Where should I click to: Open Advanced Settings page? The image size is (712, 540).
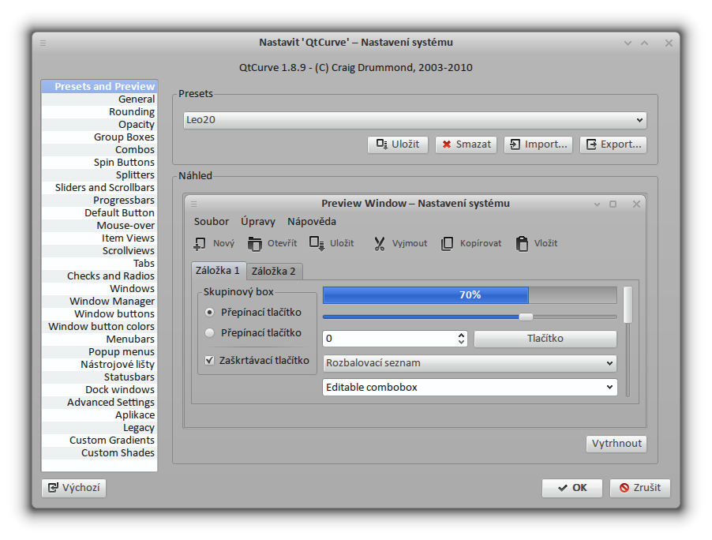click(99, 403)
